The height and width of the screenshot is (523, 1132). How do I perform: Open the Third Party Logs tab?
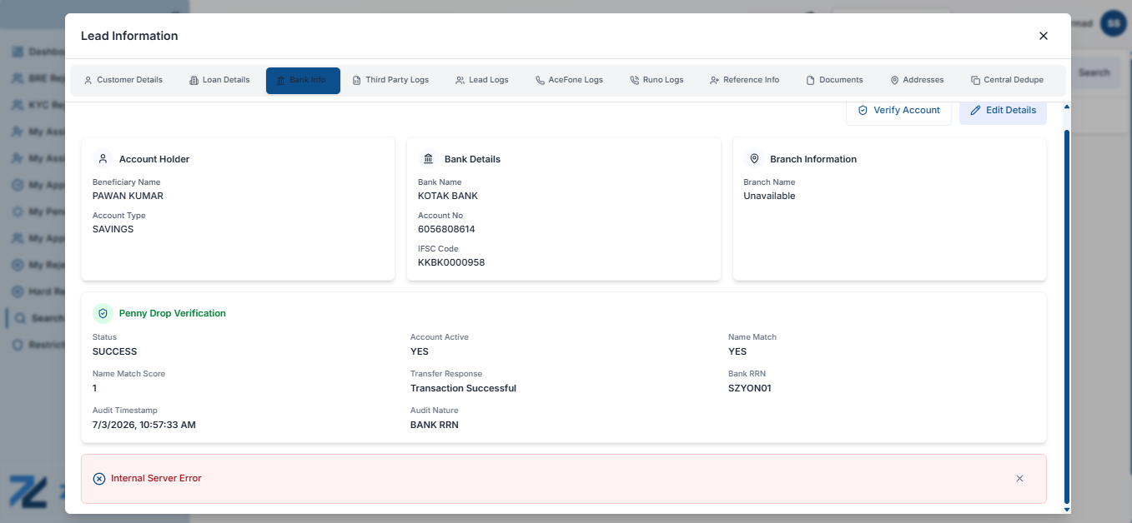coord(390,80)
